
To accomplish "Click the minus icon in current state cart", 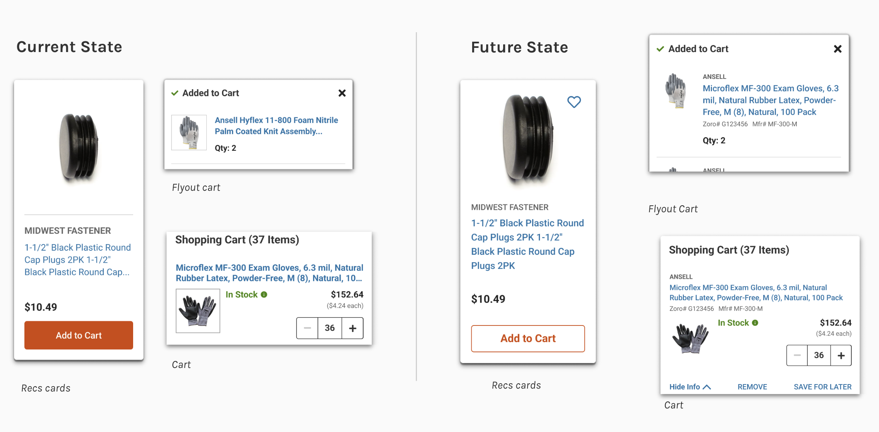I will pos(307,328).
